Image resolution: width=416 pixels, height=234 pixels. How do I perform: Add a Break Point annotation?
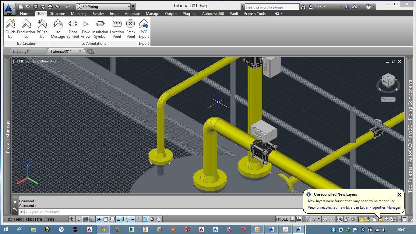(x=130, y=29)
